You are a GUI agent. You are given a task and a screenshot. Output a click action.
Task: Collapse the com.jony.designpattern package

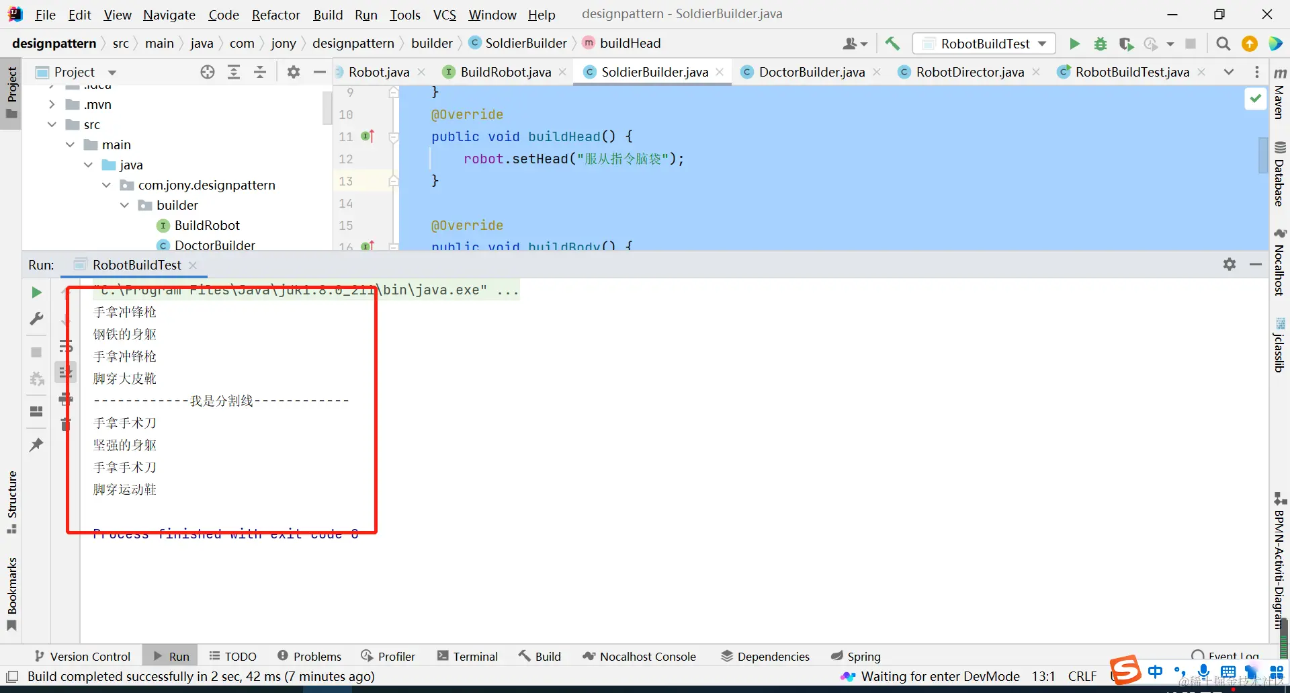pos(106,185)
